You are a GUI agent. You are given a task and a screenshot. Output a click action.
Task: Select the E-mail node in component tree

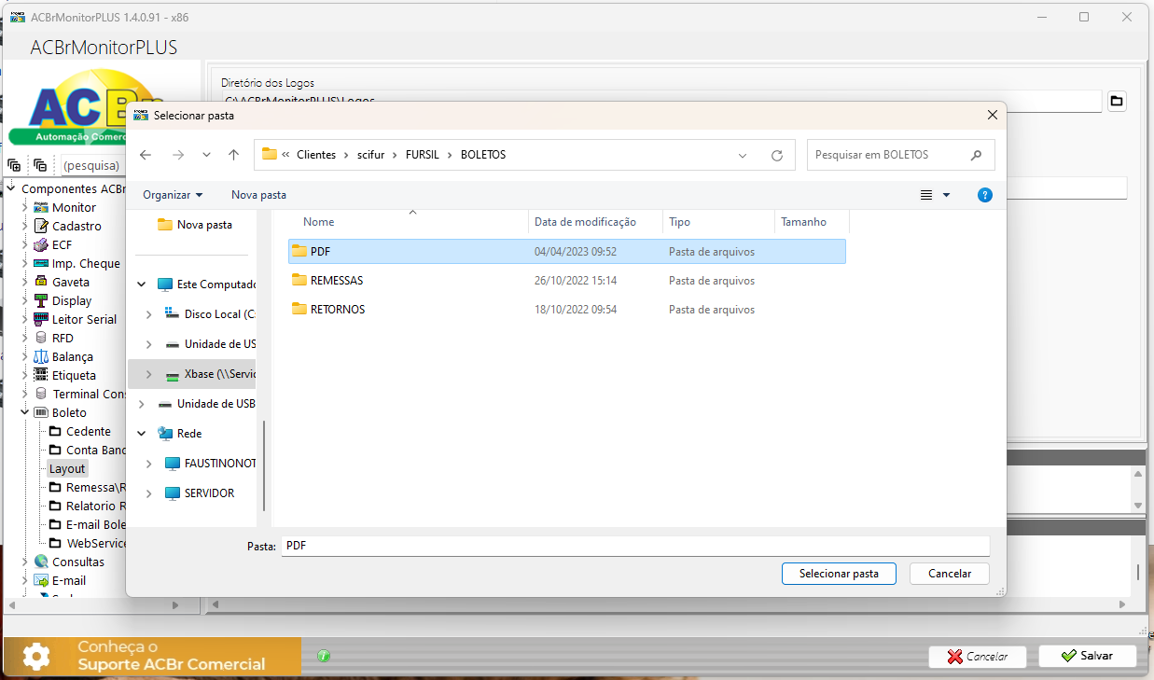(x=69, y=580)
